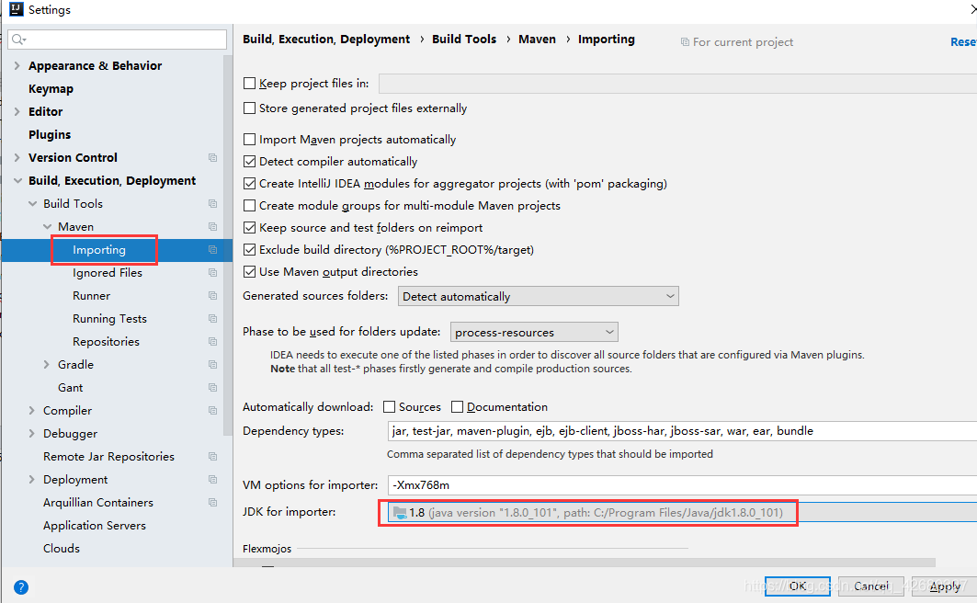Uncheck 'Exclude build directory' option
The image size is (977, 603).
tap(249, 249)
